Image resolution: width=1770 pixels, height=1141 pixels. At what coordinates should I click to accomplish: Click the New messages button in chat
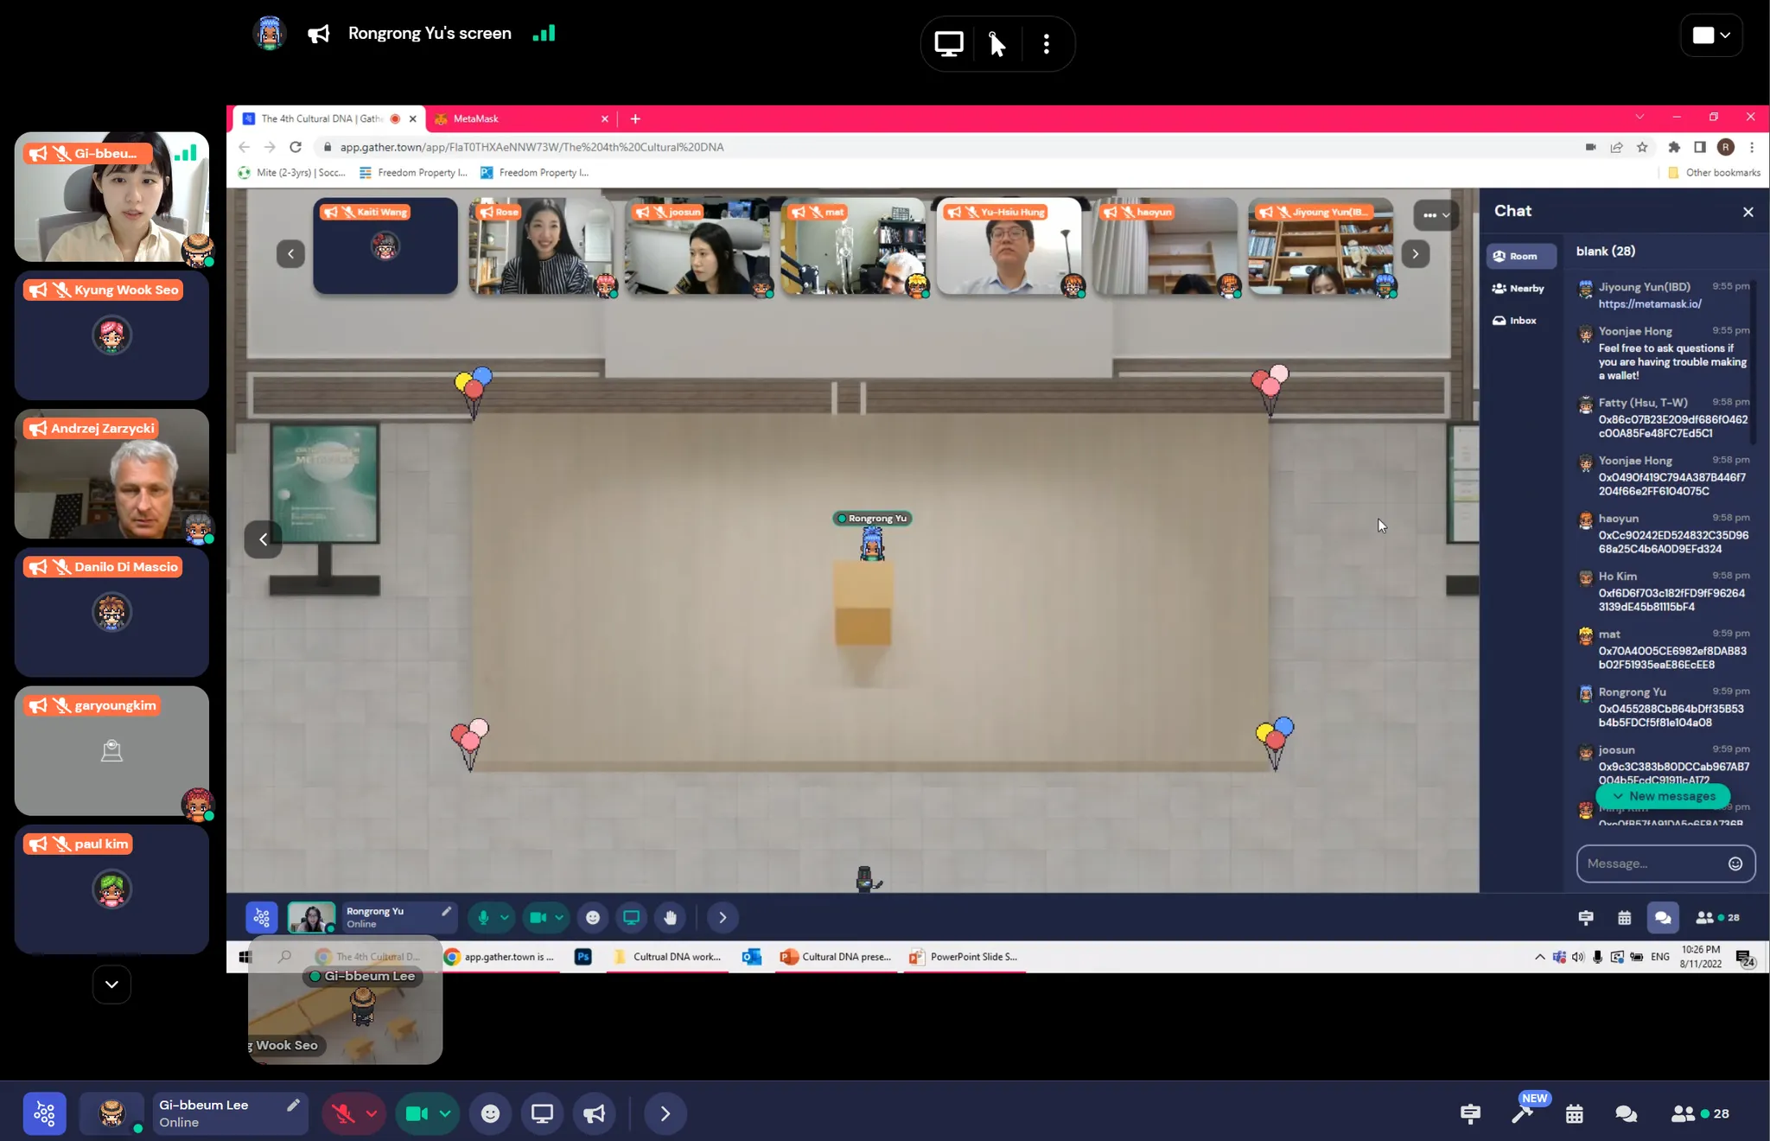[x=1663, y=796]
